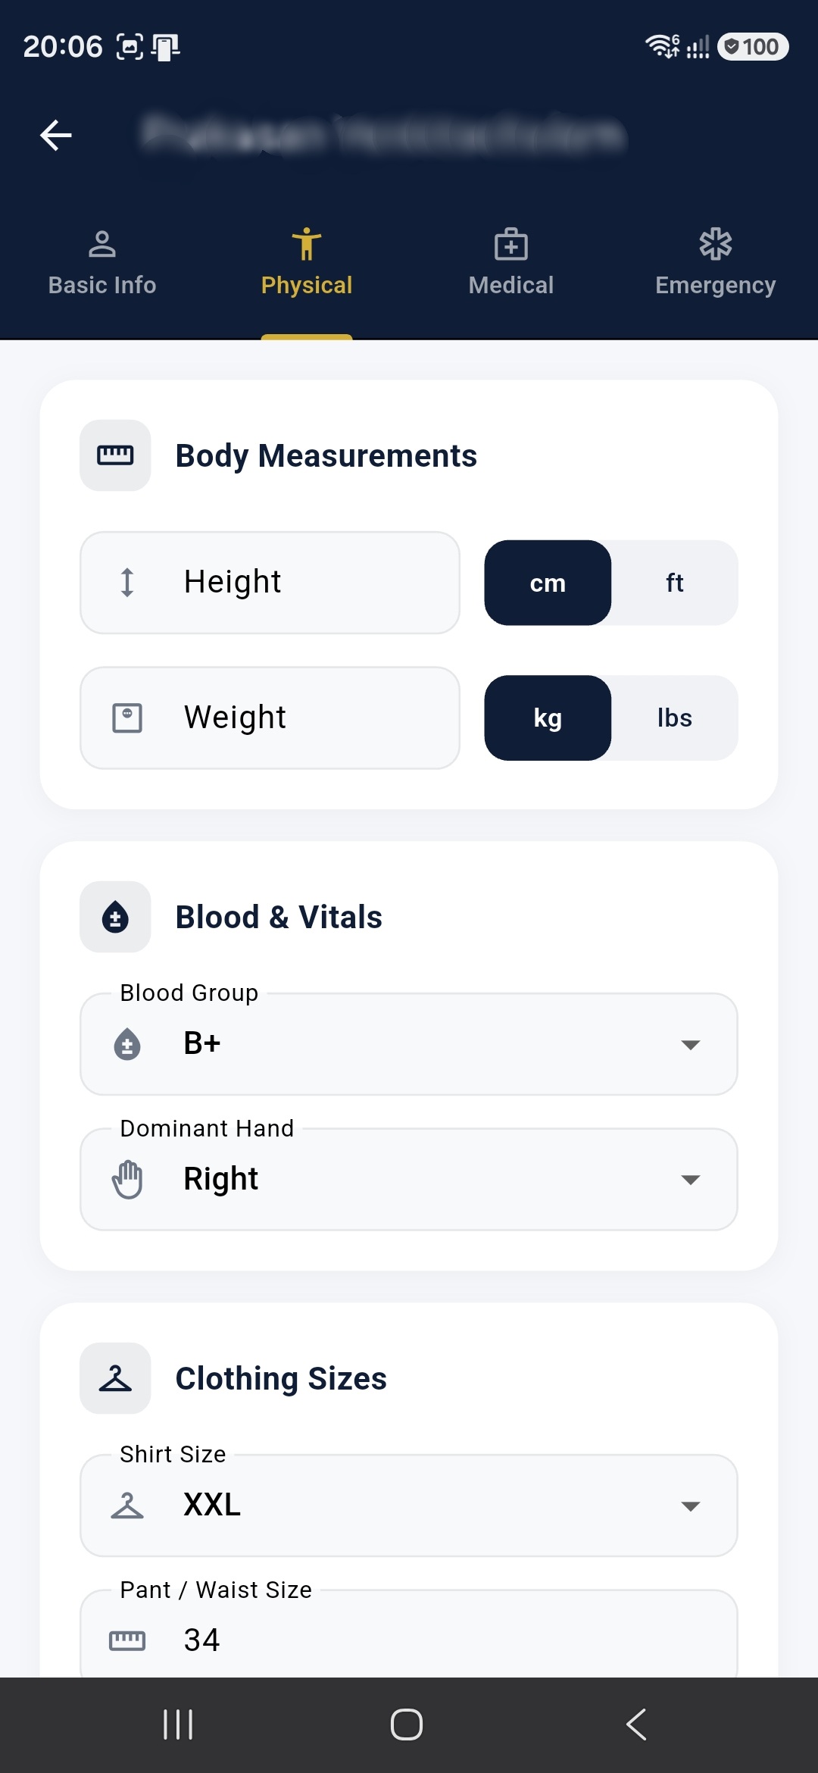The height and width of the screenshot is (1773, 818).
Task: Tap the Basic Info person icon
Action: [x=102, y=245]
